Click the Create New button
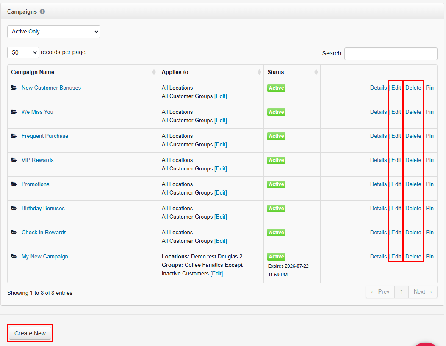 tap(30, 333)
